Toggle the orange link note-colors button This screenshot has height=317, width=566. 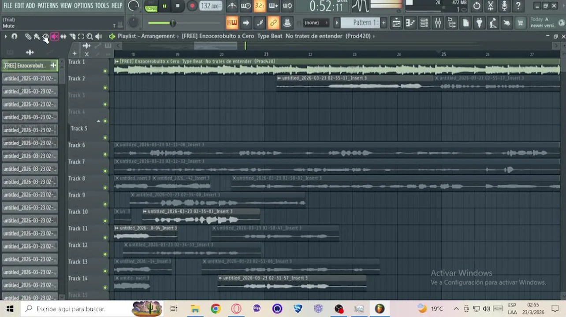(x=273, y=23)
